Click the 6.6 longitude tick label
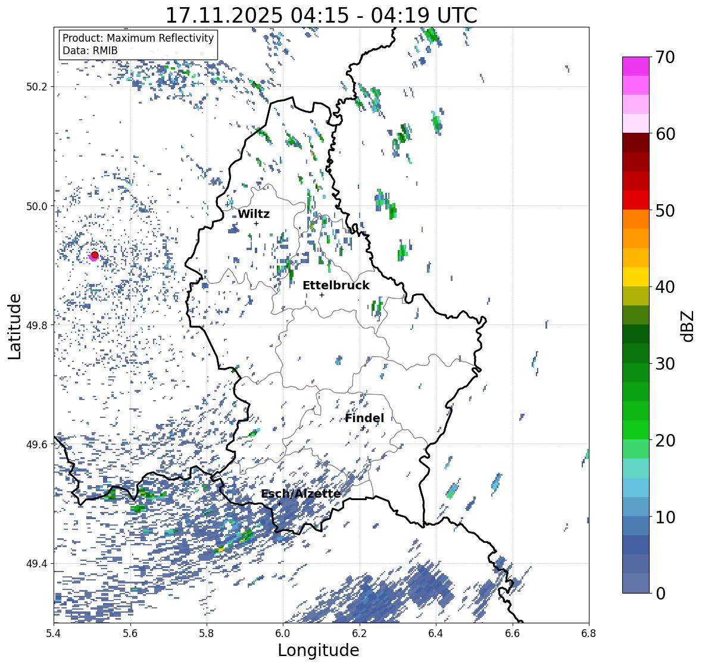Screen dimensions: 702x665 [513, 633]
